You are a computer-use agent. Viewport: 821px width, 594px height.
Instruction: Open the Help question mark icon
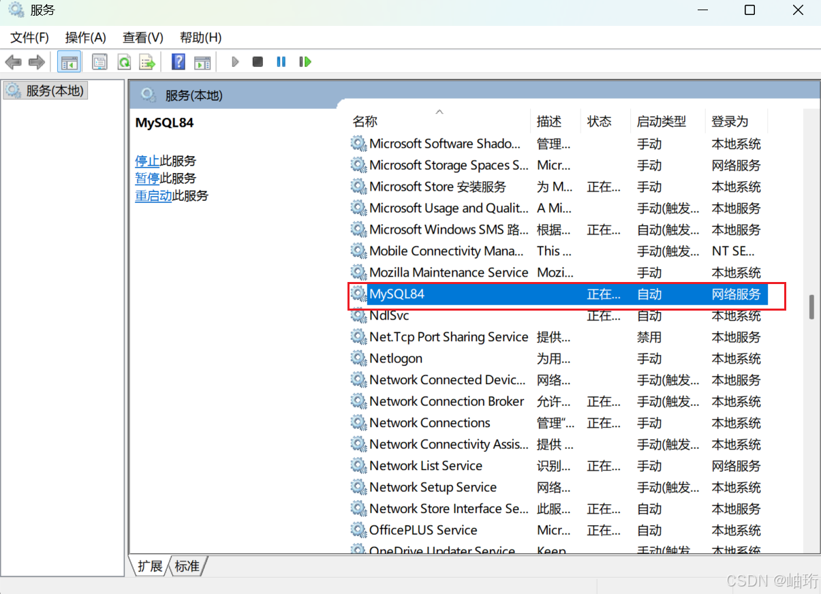click(x=179, y=62)
